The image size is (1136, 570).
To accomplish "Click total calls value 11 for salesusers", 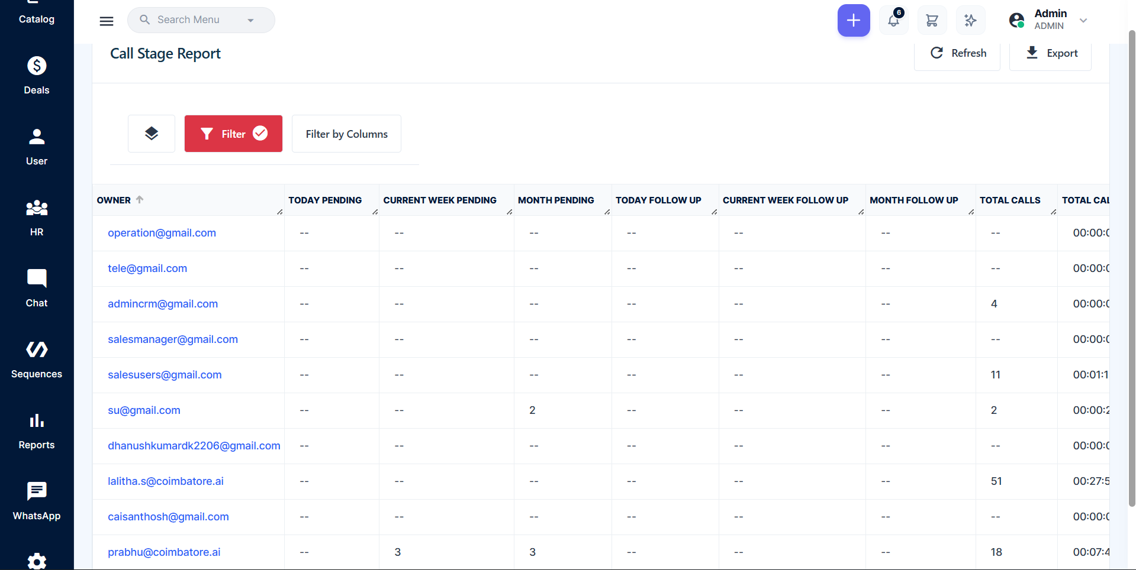I will [x=996, y=375].
